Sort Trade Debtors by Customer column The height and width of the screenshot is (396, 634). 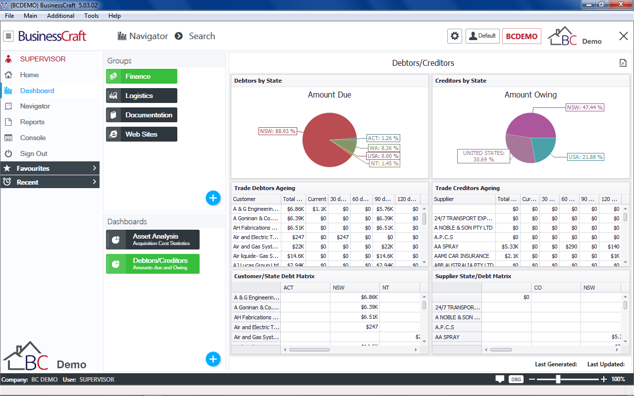[x=256, y=199]
